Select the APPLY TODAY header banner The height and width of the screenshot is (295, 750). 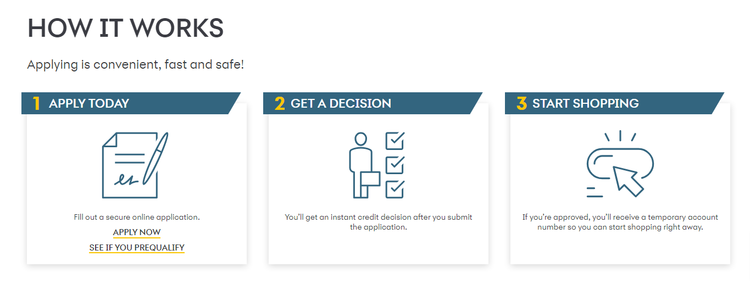(131, 103)
